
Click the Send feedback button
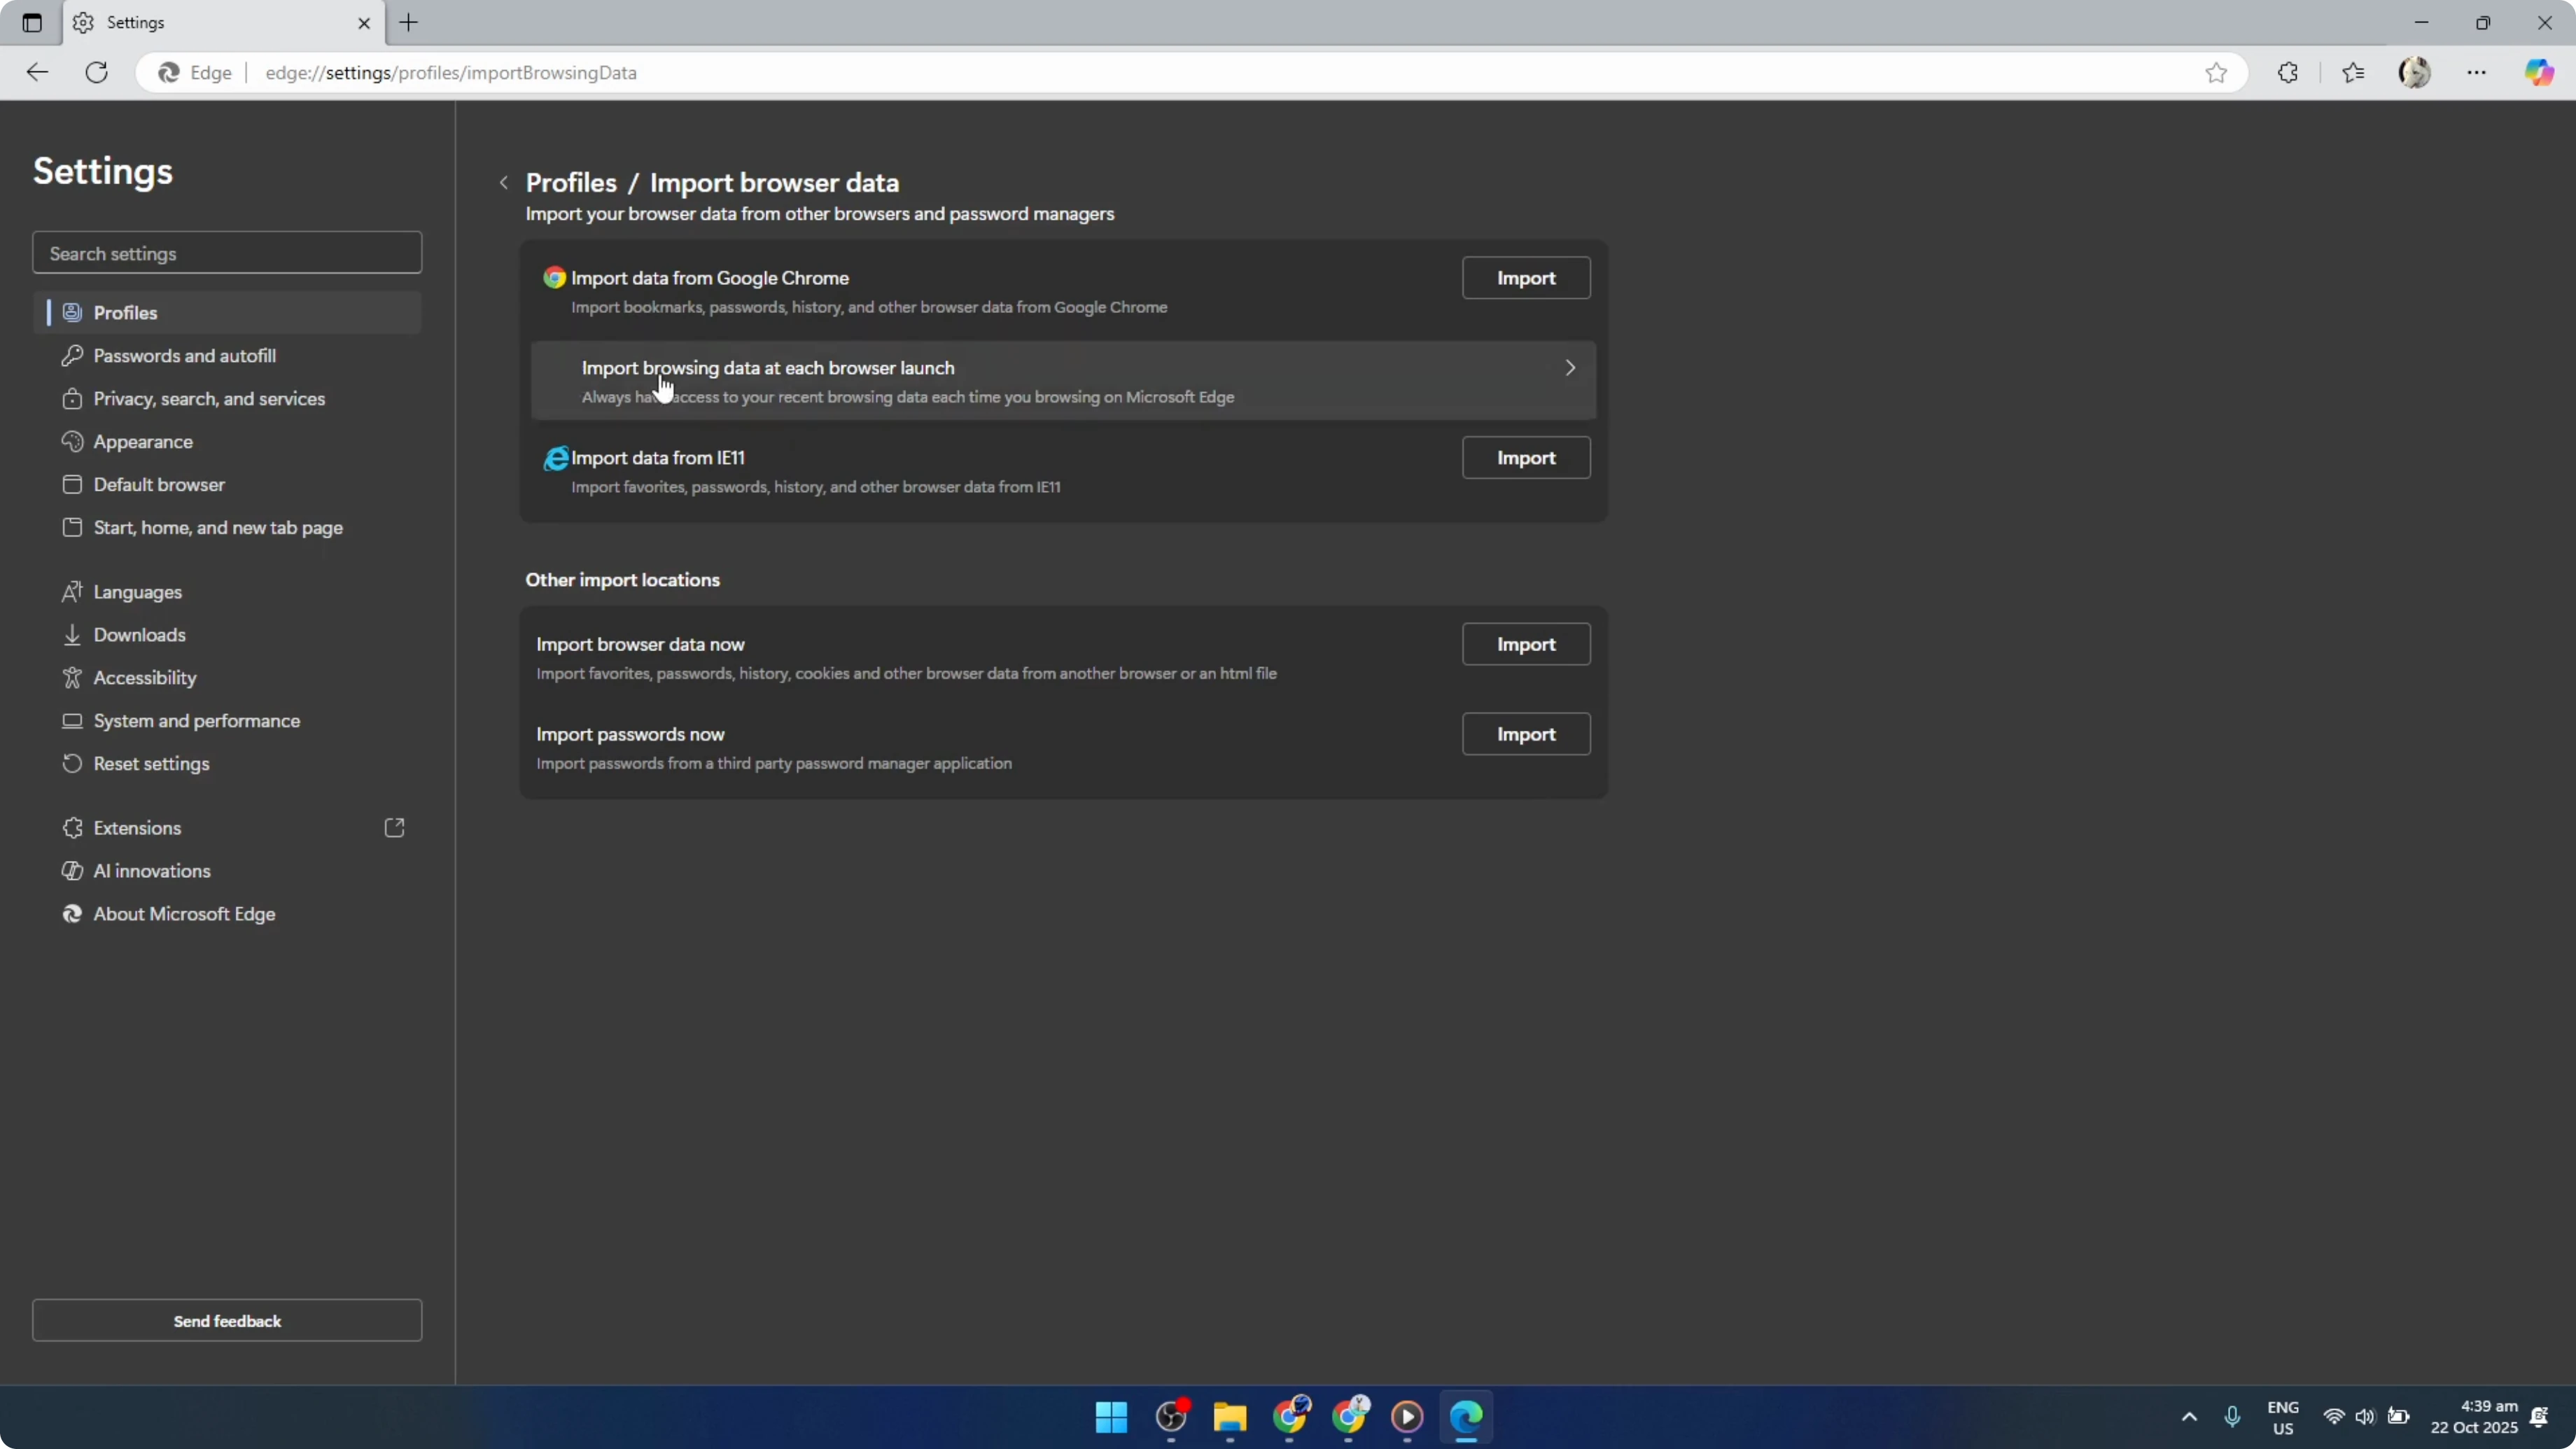point(227,1321)
